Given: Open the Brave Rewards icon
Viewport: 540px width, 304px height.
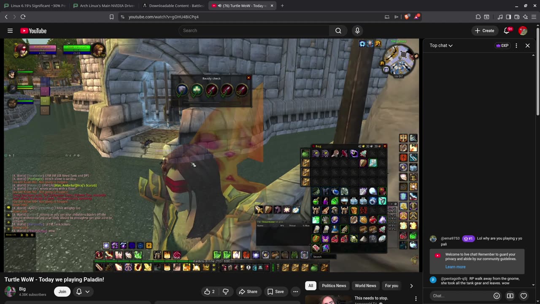Looking at the screenshot, I should click(x=417, y=17).
